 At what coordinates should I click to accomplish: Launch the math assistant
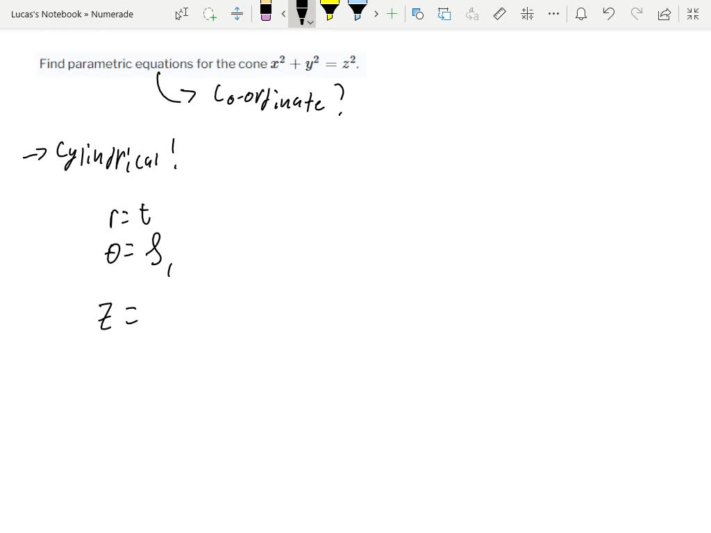[x=526, y=13]
